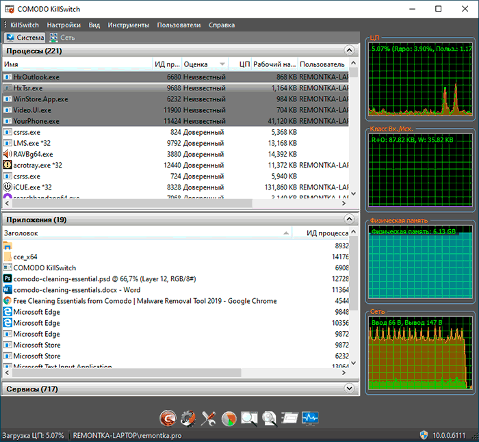Viewport: 479px width, 442px height.
Task: Click the version 10.0.0.6111 text
Action: coord(449,435)
